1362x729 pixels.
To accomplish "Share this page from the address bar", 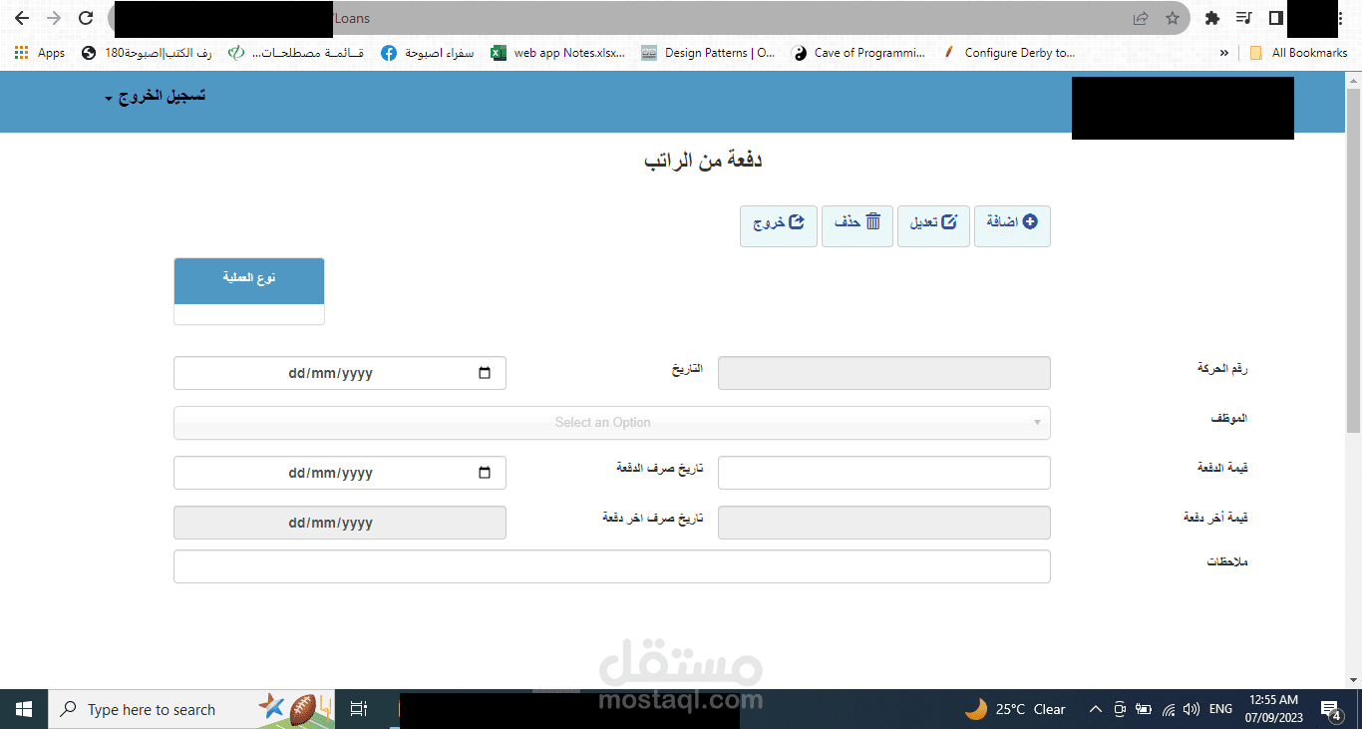I will click(1141, 18).
